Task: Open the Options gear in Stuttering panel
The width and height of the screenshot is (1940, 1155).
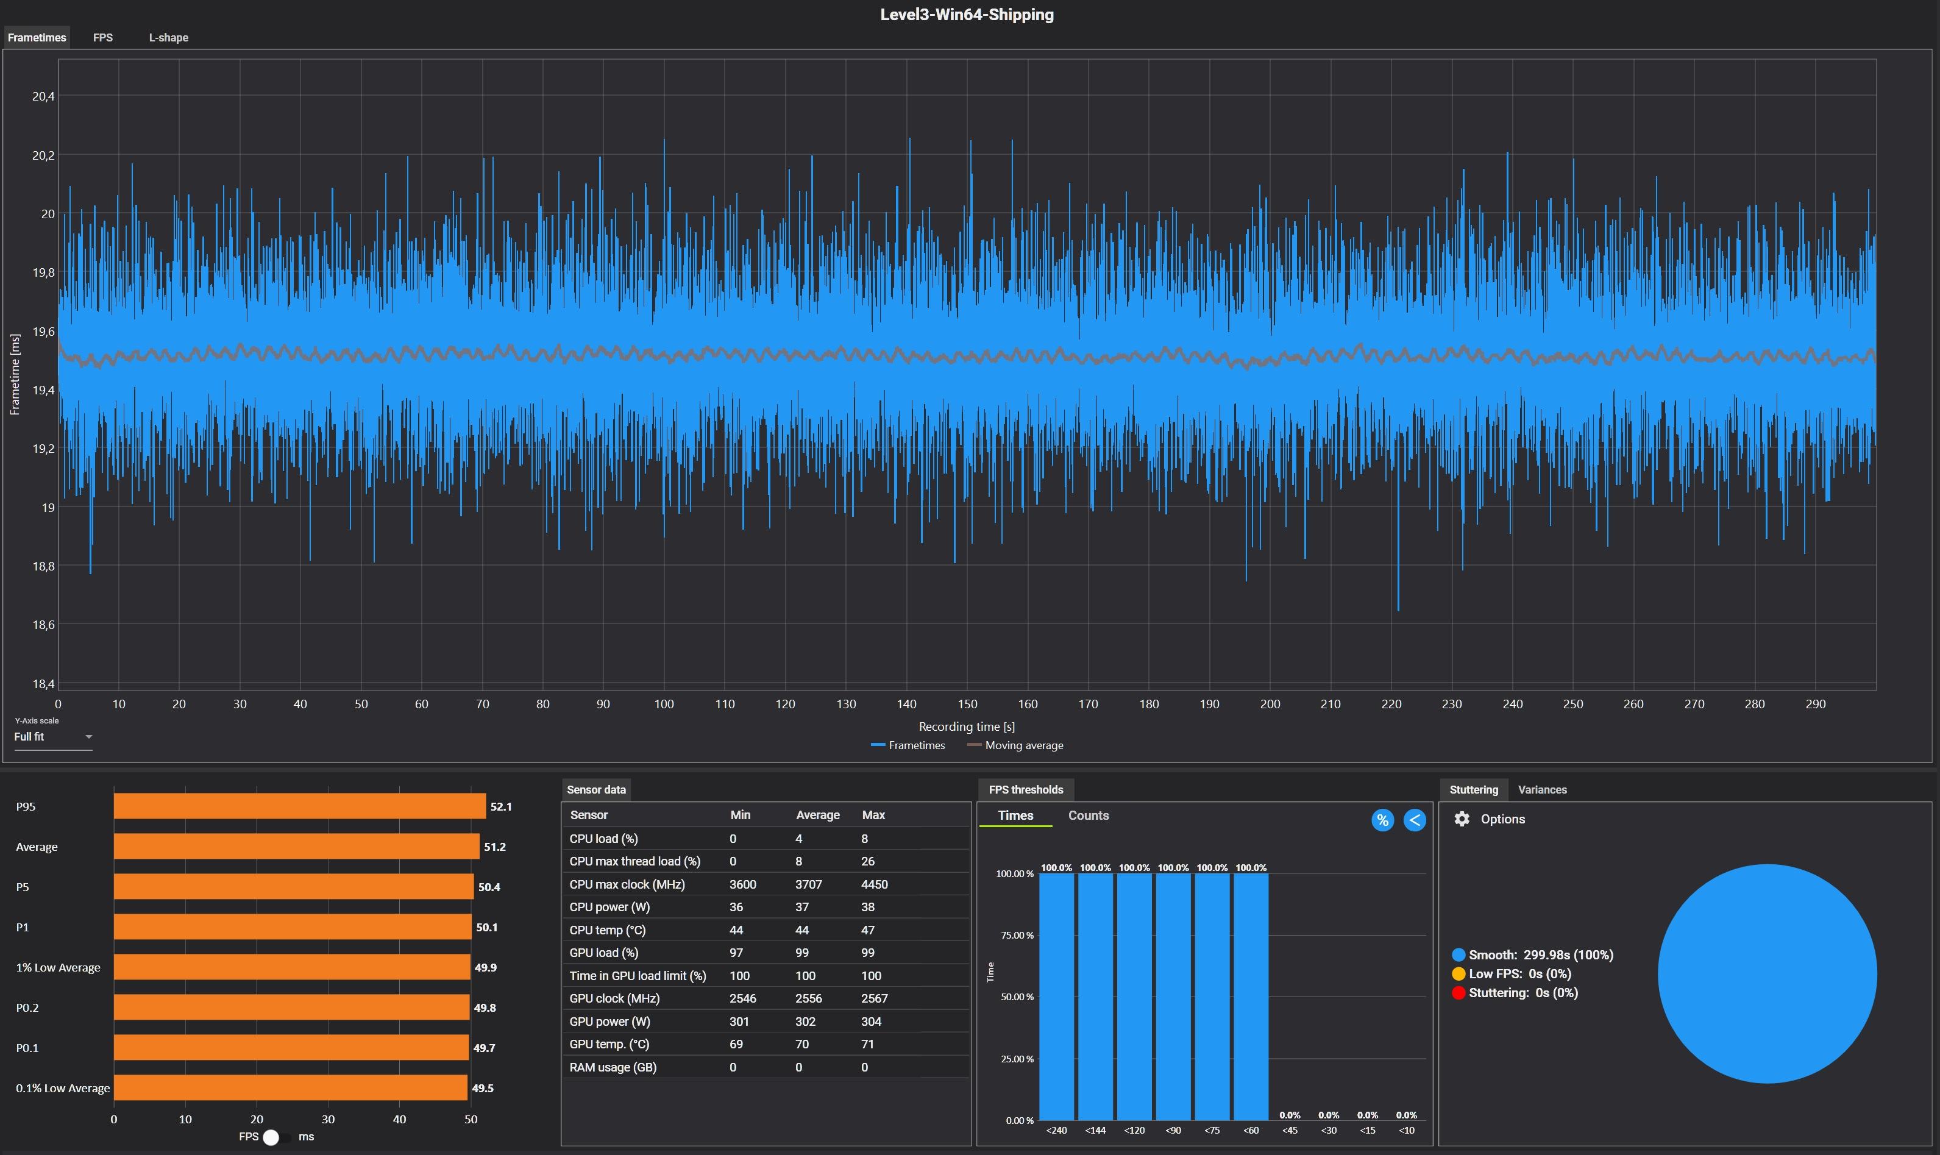Action: pos(1462,819)
